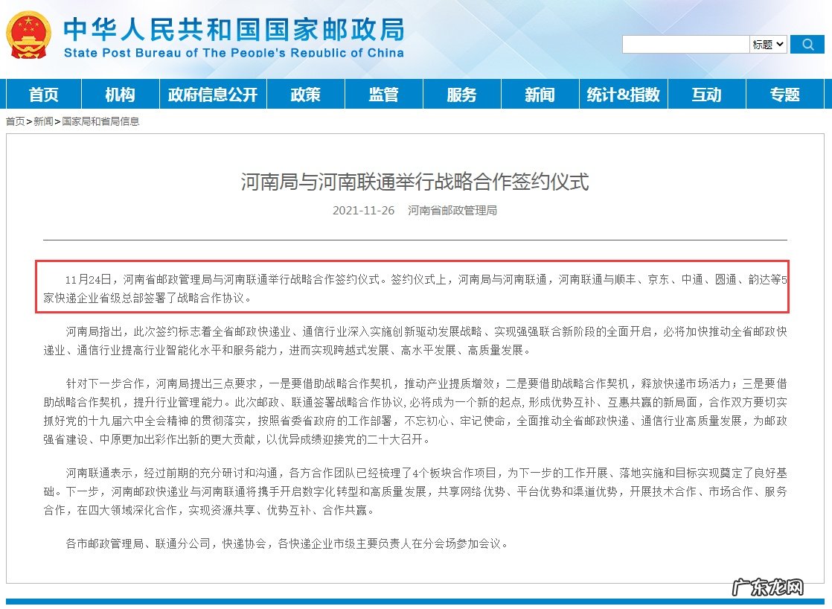This screenshot has height=609, width=832.
Task: Open the 政策 menu
Action: pyautogui.click(x=306, y=94)
